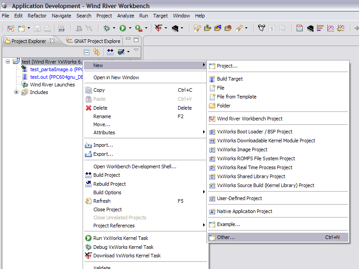Maximize the Project Explorer panel

click(x=136, y=40)
